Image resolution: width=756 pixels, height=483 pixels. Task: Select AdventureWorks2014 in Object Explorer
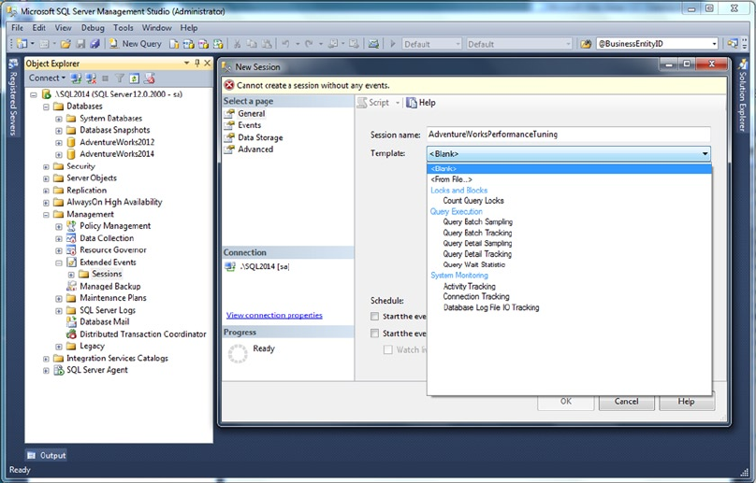pos(117,154)
